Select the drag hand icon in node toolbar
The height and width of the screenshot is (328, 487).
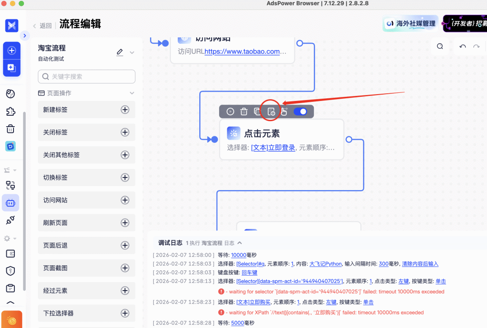284,111
